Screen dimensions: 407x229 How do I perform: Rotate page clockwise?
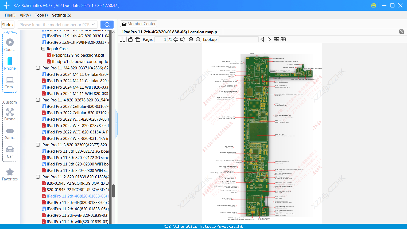pos(138,40)
